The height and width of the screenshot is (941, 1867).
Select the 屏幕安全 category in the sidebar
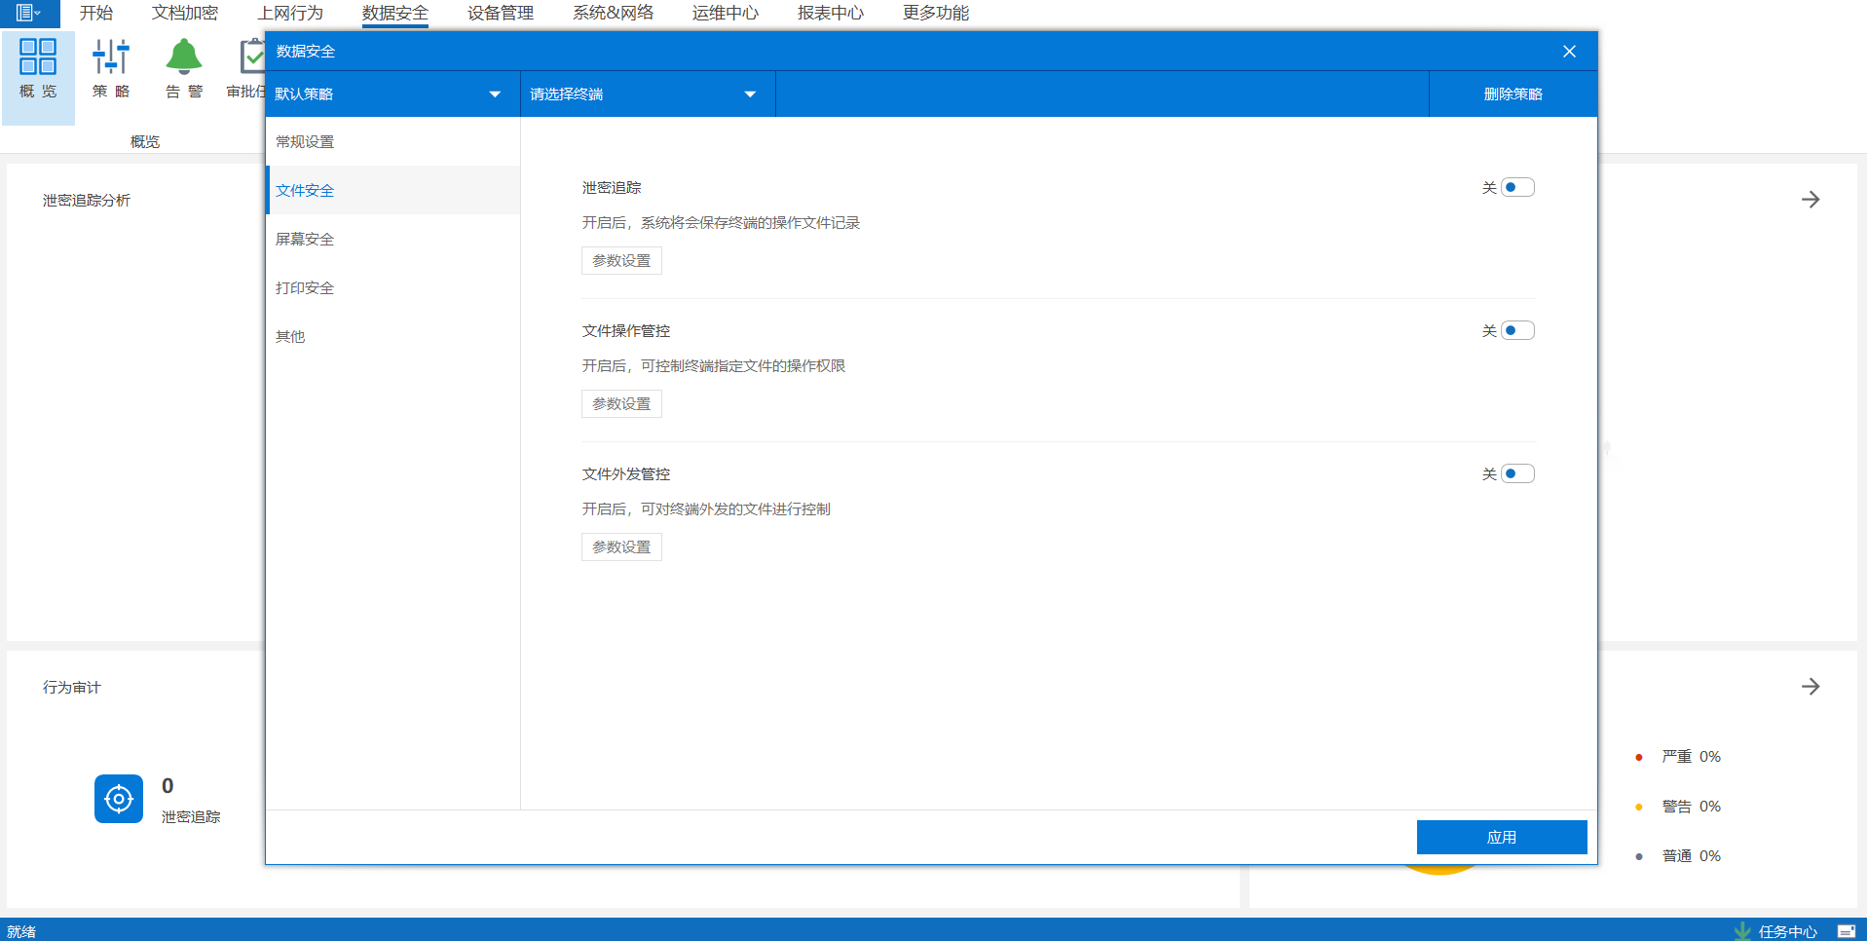click(304, 239)
